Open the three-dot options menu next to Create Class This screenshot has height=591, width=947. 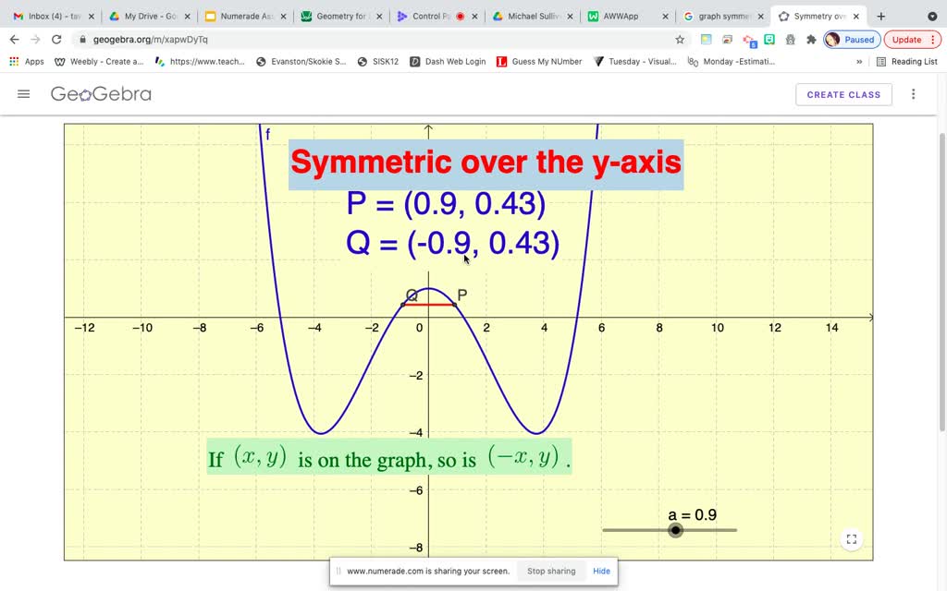913,93
